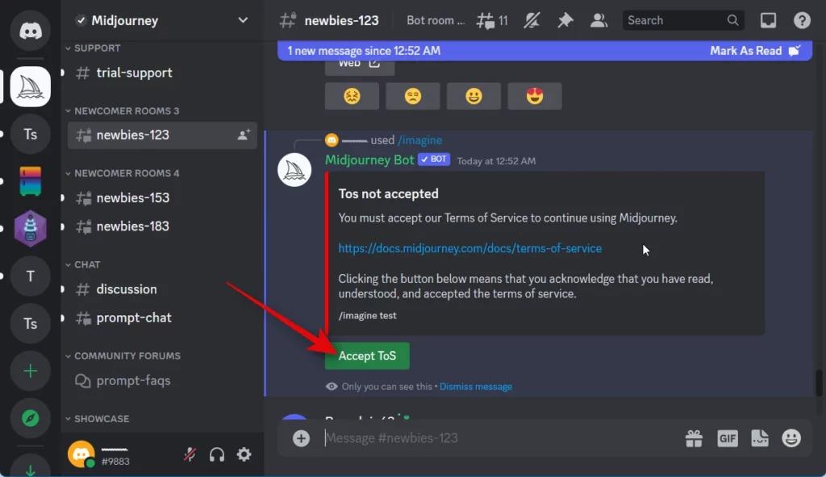This screenshot has width=826, height=477.
Task: Click create invite icon on newbies-123
Action: pyautogui.click(x=244, y=135)
